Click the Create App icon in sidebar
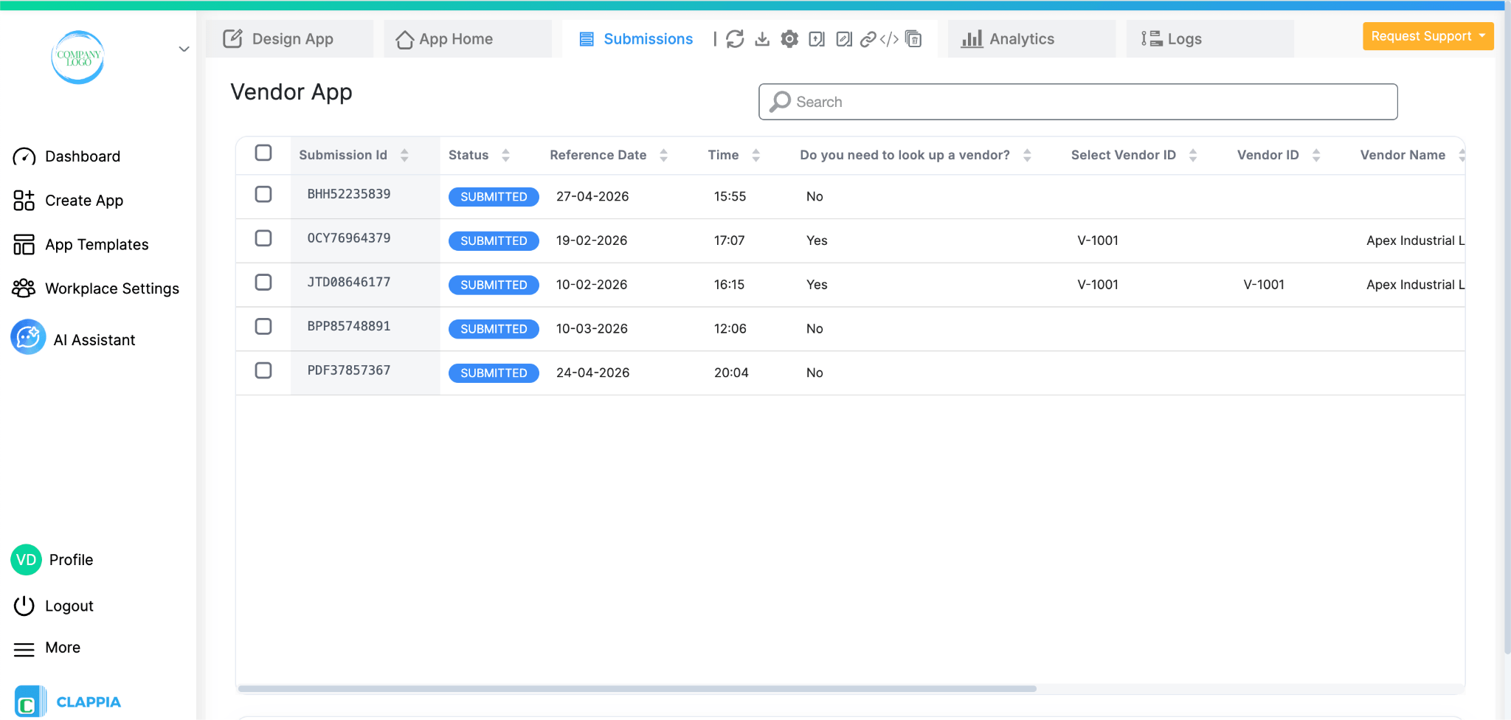The image size is (1511, 720). coord(24,201)
